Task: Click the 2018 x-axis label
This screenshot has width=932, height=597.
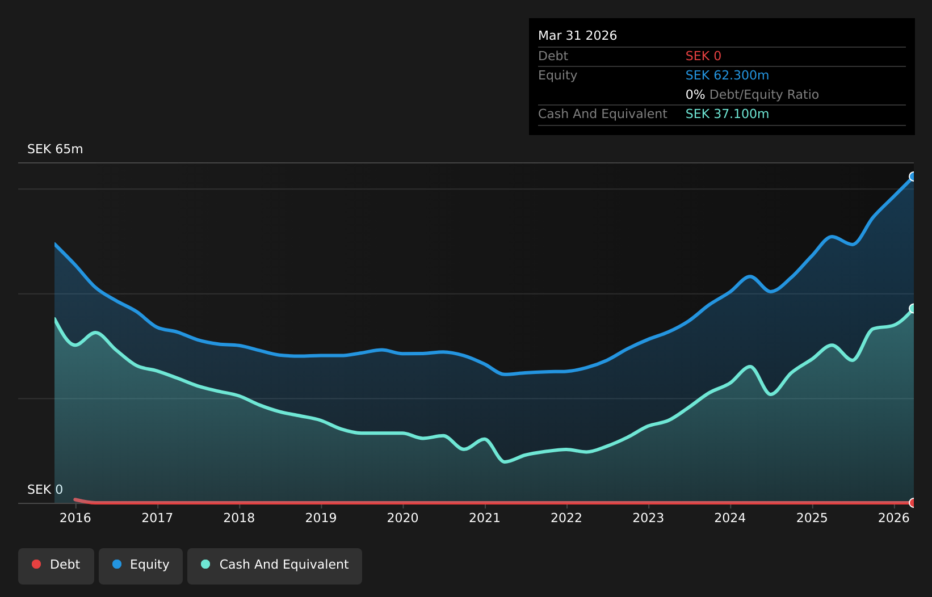Action: coord(239,518)
